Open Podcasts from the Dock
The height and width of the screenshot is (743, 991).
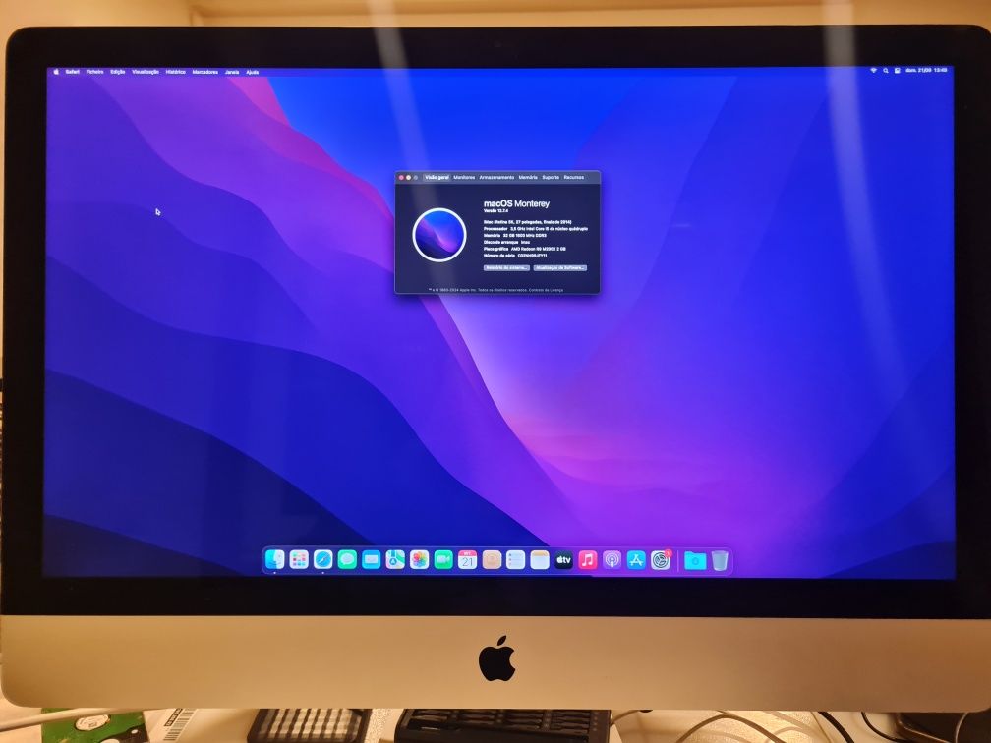click(x=612, y=559)
